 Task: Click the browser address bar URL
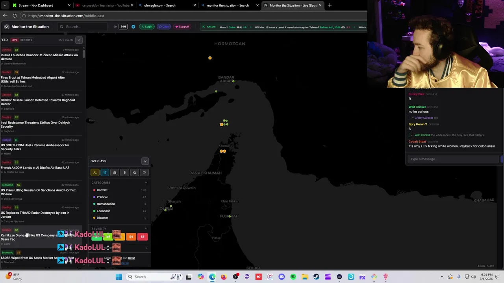66,16
